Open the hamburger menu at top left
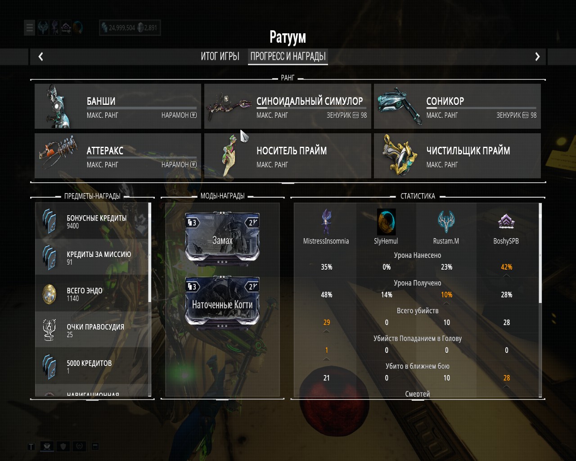Screen dimensions: 576x461 (x=30, y=28)
